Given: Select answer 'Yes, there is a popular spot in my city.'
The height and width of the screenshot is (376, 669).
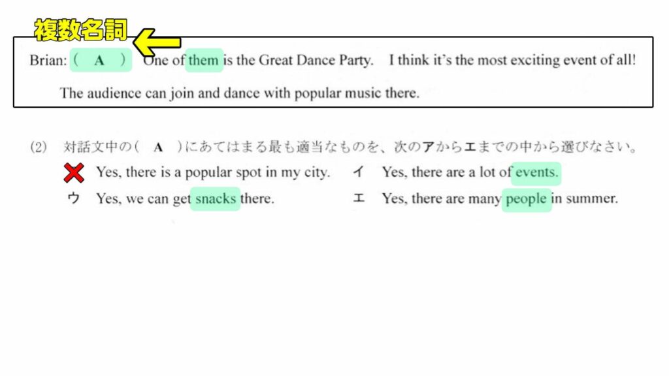Looking at the screenshot, I should pyautogui.click(x=213, y=172).
